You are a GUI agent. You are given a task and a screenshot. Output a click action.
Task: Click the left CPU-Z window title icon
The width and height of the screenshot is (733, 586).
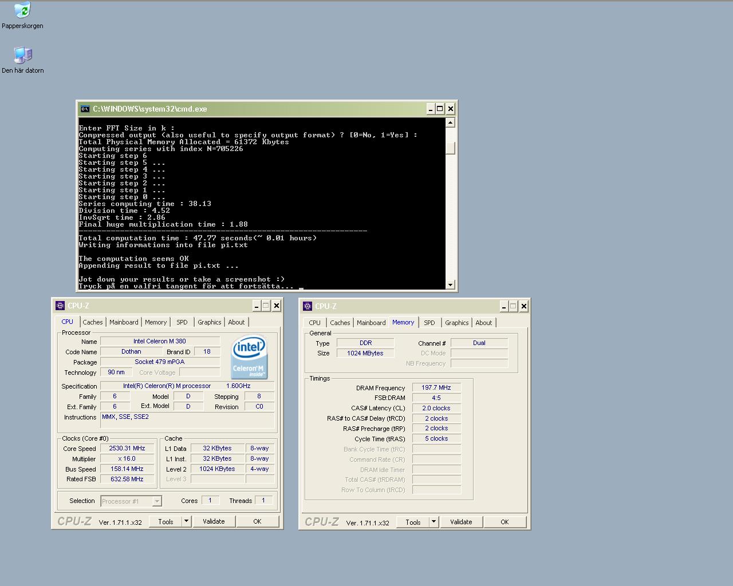point(60,306)
